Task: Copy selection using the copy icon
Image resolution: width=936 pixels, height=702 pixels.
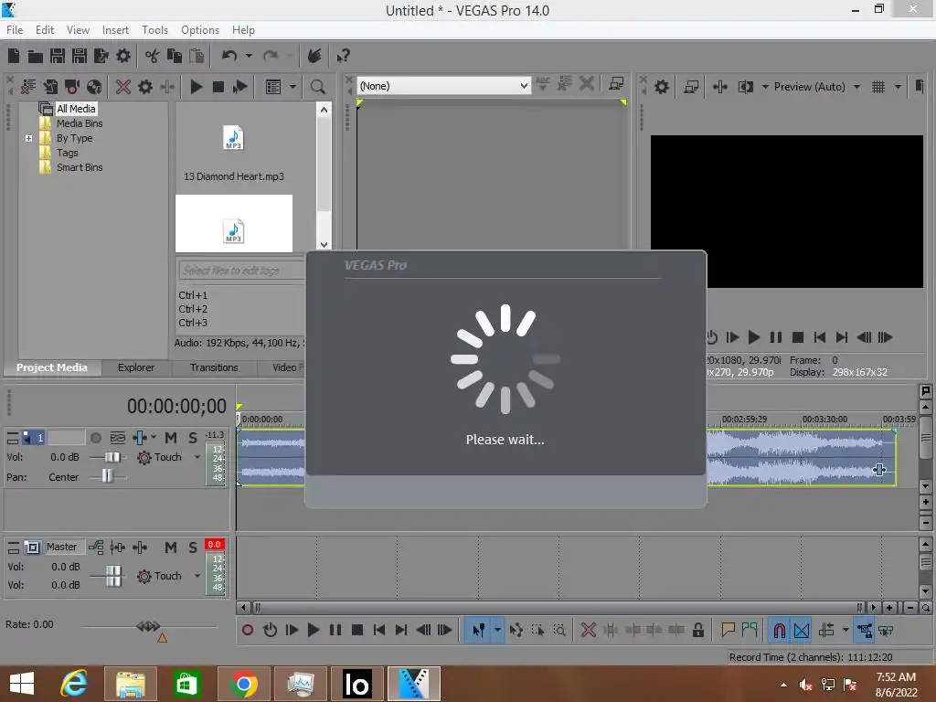Action: (x=175, y=56)
